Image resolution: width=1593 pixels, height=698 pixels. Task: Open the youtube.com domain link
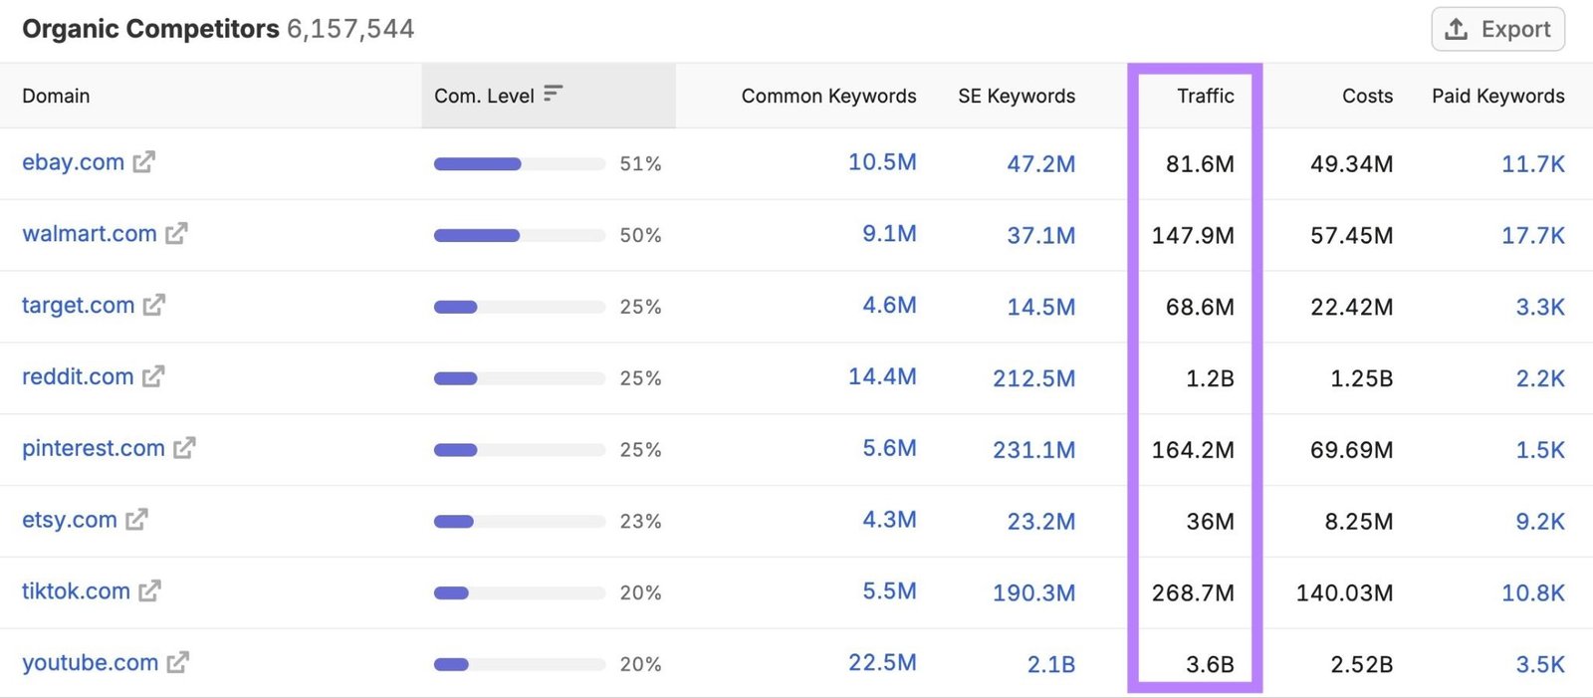coord(90,663)
